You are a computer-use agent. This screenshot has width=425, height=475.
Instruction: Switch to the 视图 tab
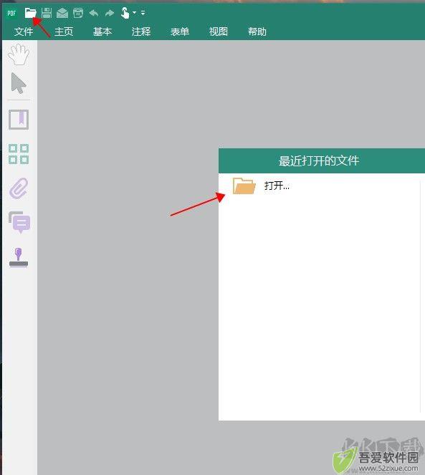[x=219, y=32]
